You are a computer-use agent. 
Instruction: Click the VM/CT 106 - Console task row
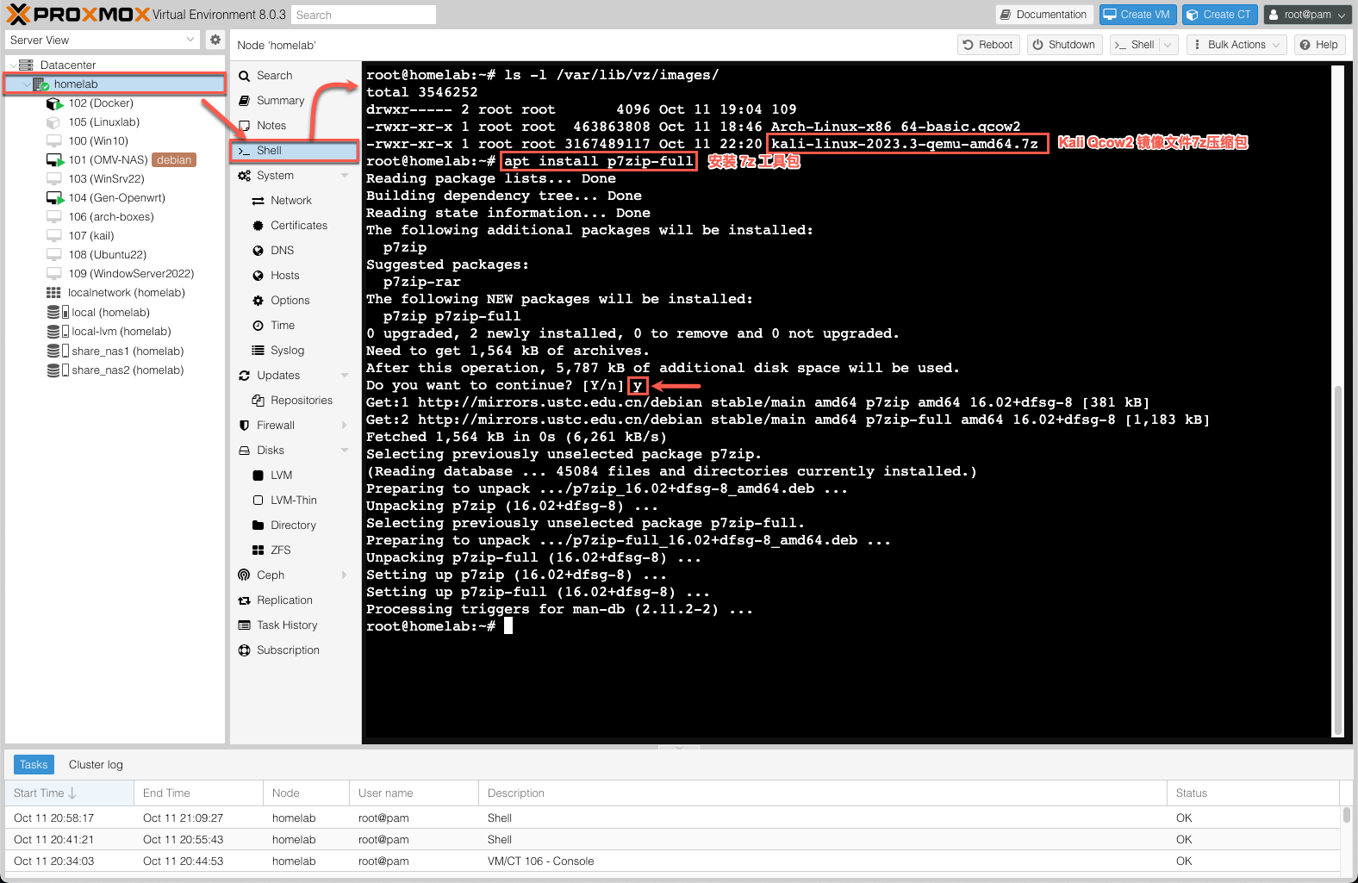pyautogui.click(x=672, y=861)
